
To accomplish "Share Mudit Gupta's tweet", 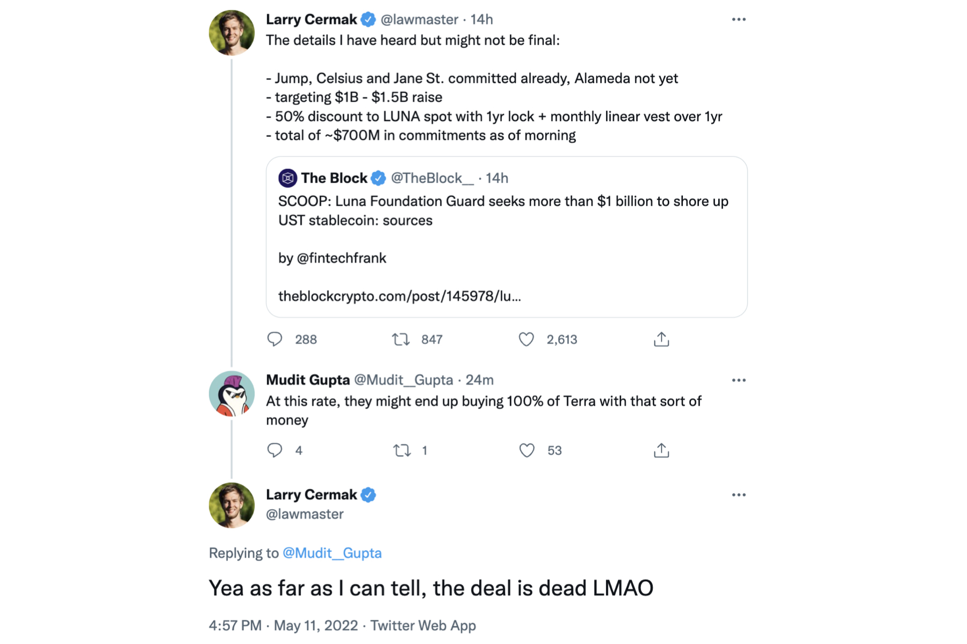I will coord(661,450).
